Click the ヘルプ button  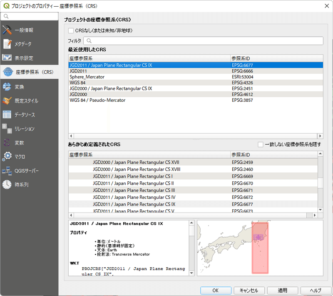point(316,290)
